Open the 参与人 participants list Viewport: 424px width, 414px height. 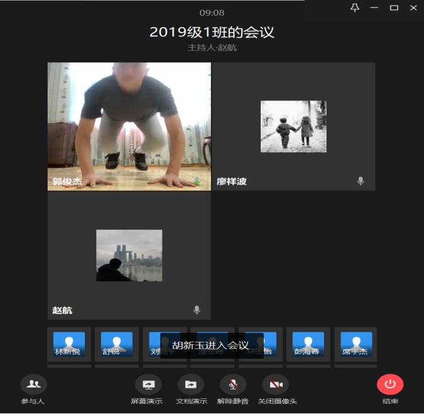pos(33,384)
